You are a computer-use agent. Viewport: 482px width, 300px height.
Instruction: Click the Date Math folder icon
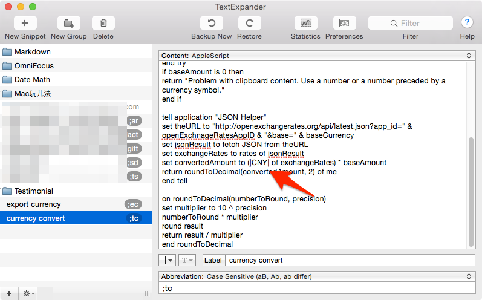tap(7, 80)
